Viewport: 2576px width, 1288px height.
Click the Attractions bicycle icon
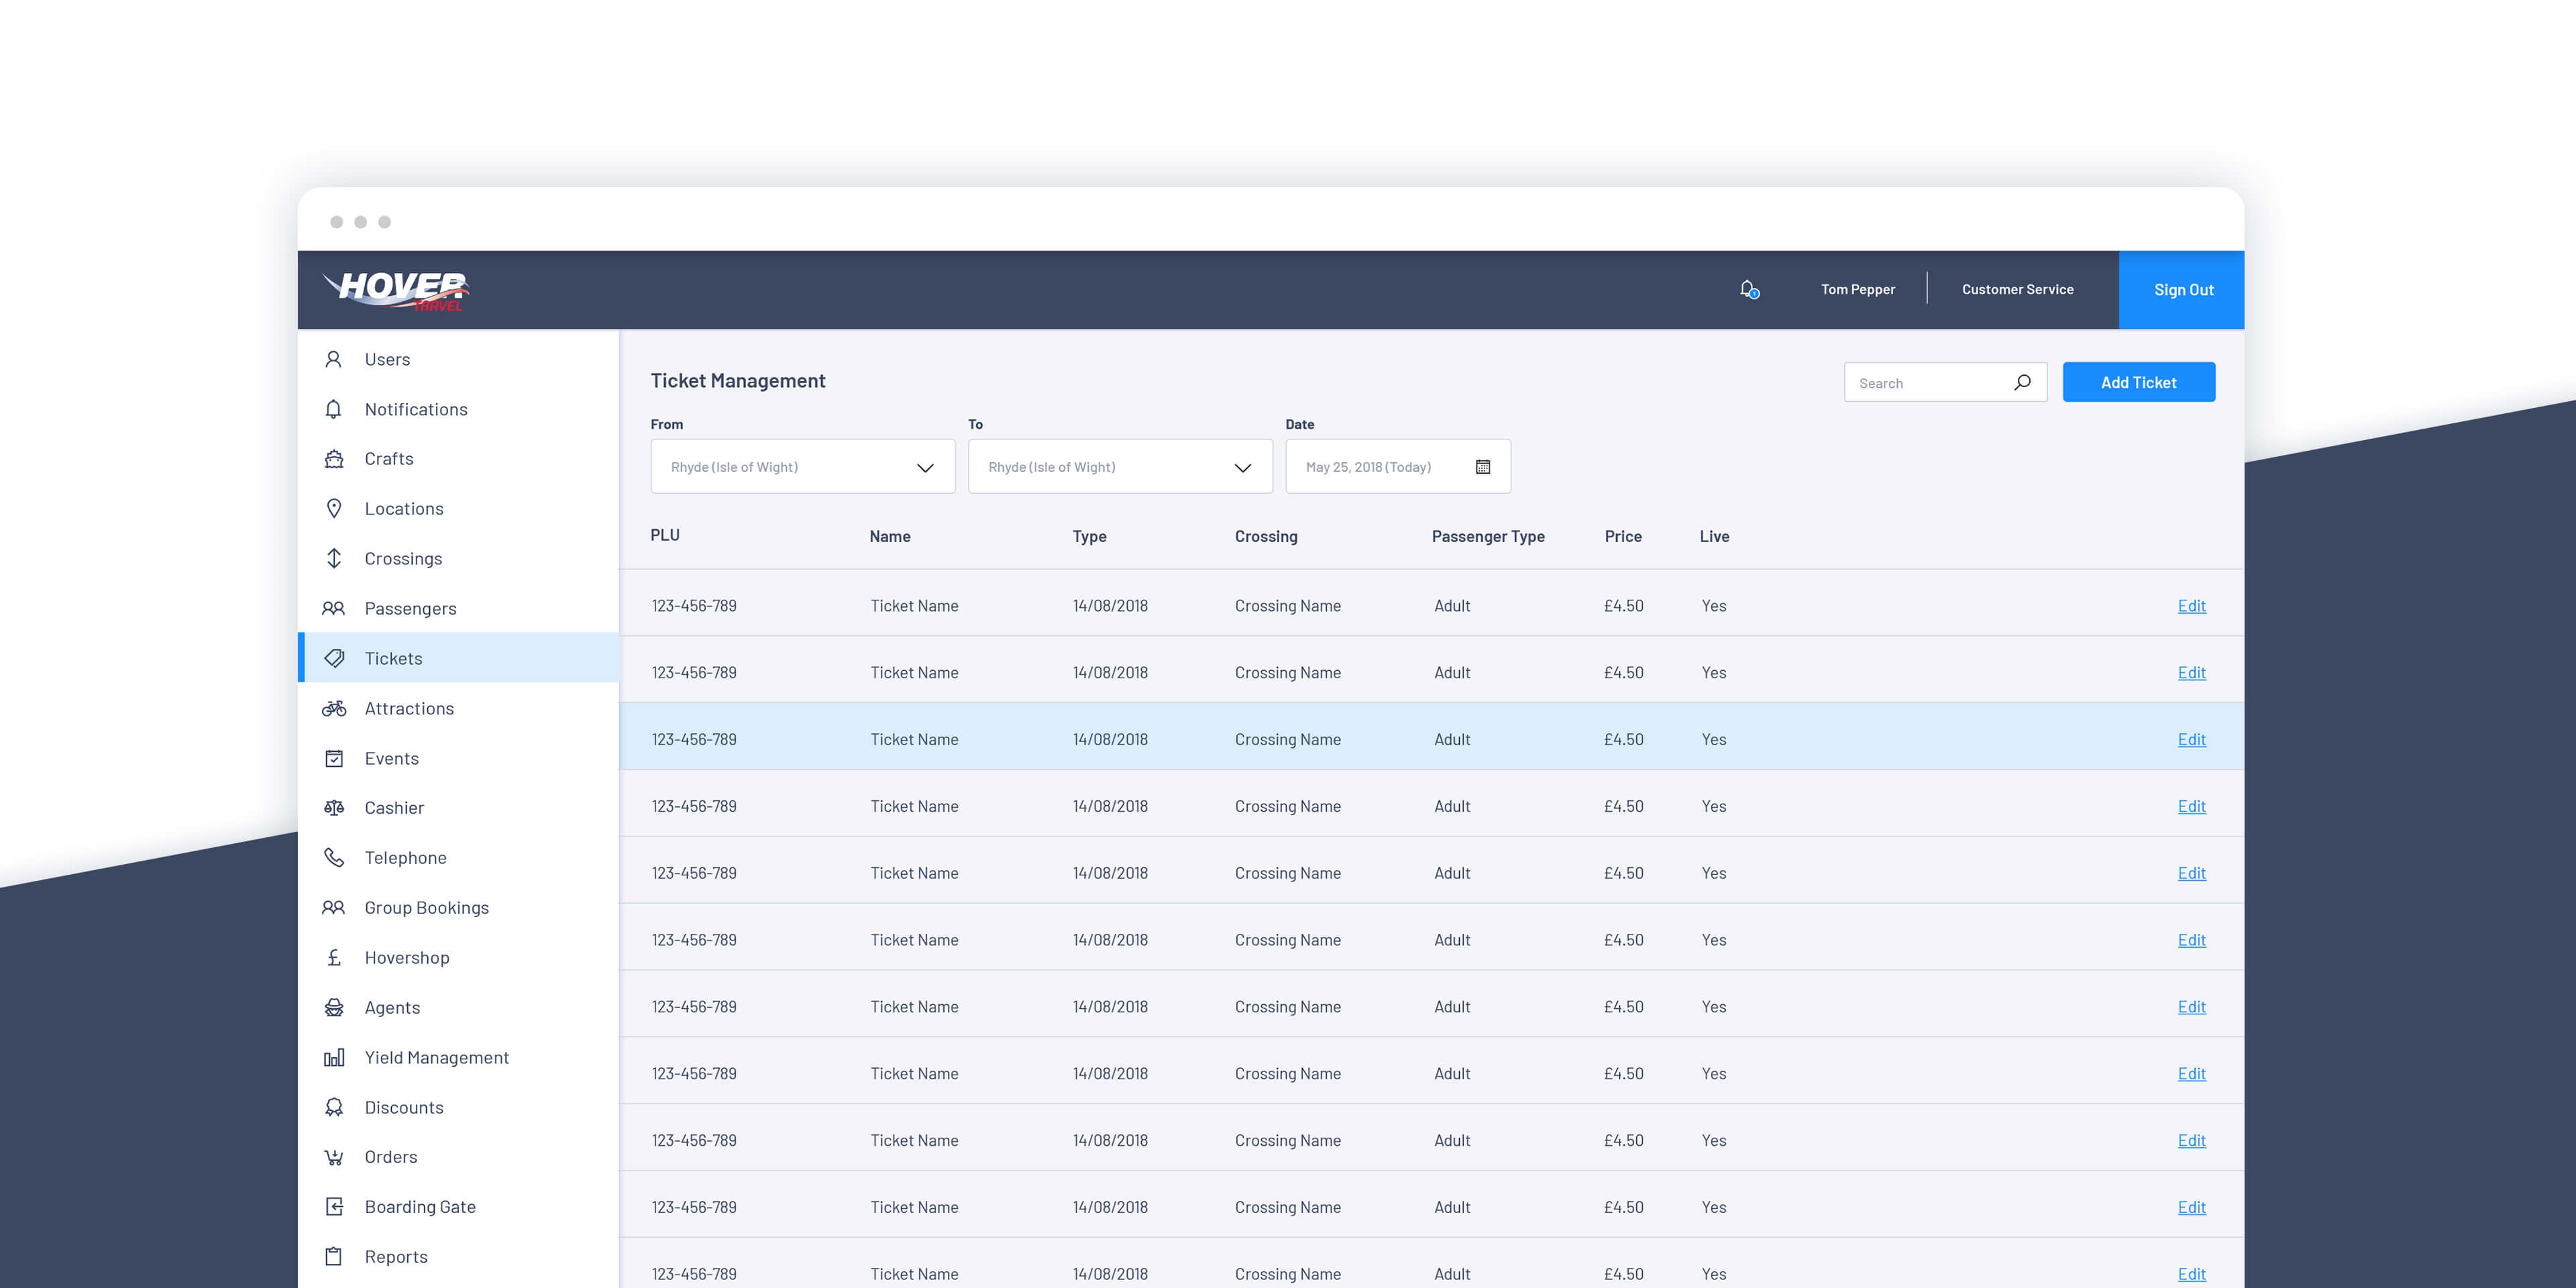coord(334,708)
